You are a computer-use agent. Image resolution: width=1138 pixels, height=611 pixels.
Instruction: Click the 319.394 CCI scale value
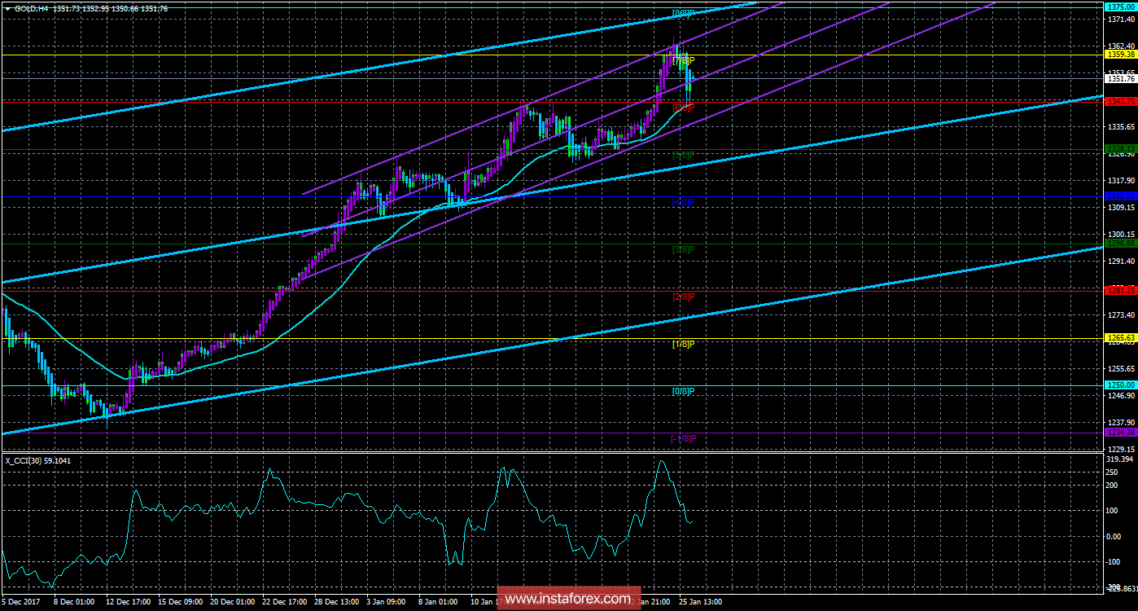(1120, 459)
